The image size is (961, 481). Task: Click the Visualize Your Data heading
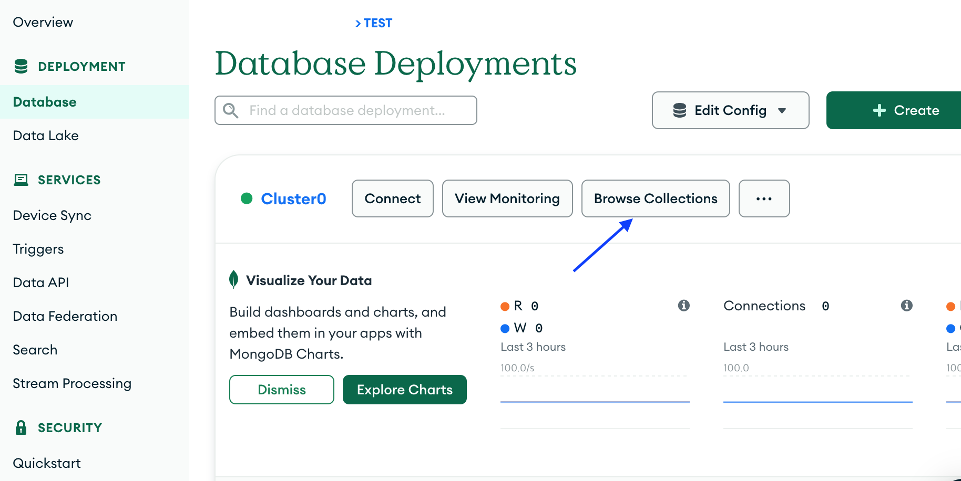(309, 280)
